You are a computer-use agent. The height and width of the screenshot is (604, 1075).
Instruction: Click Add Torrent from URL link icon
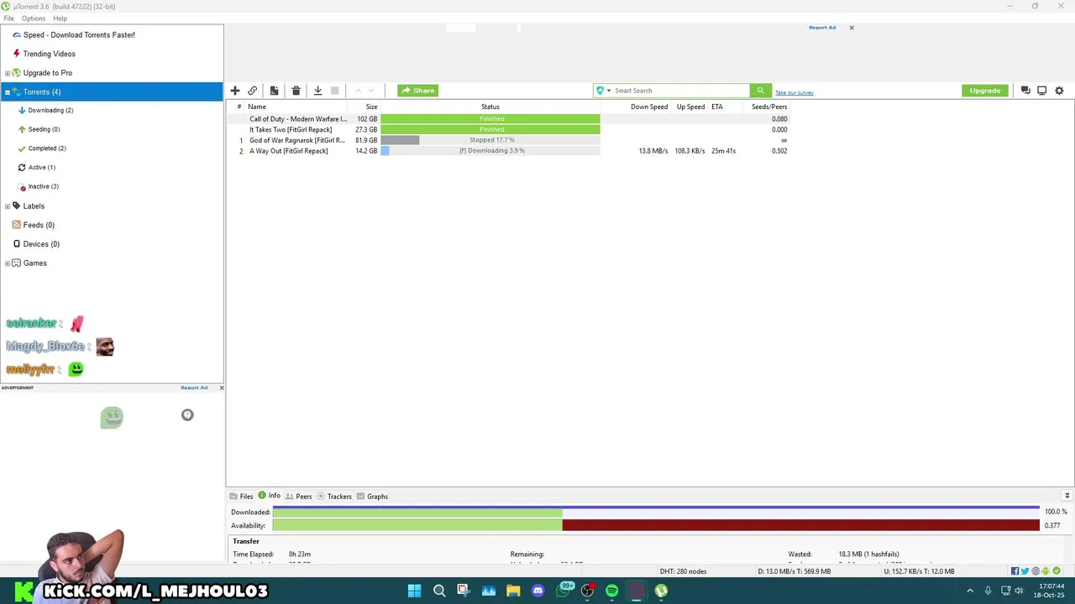pyautogui.click(x=253, y=91)
